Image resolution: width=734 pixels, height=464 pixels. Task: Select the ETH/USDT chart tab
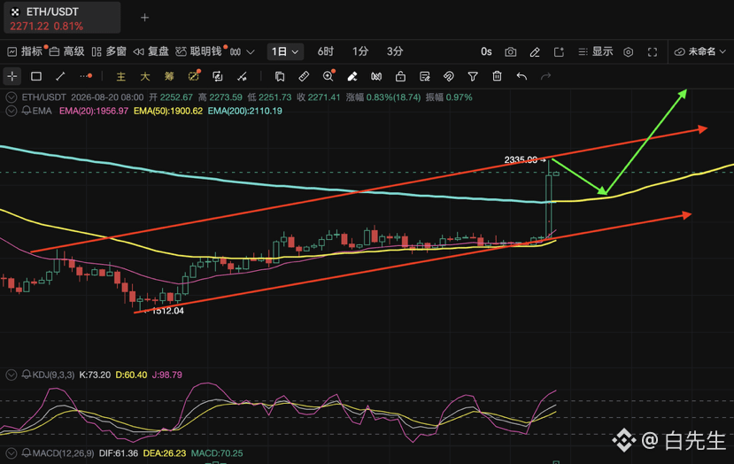[x=62, y=19]
